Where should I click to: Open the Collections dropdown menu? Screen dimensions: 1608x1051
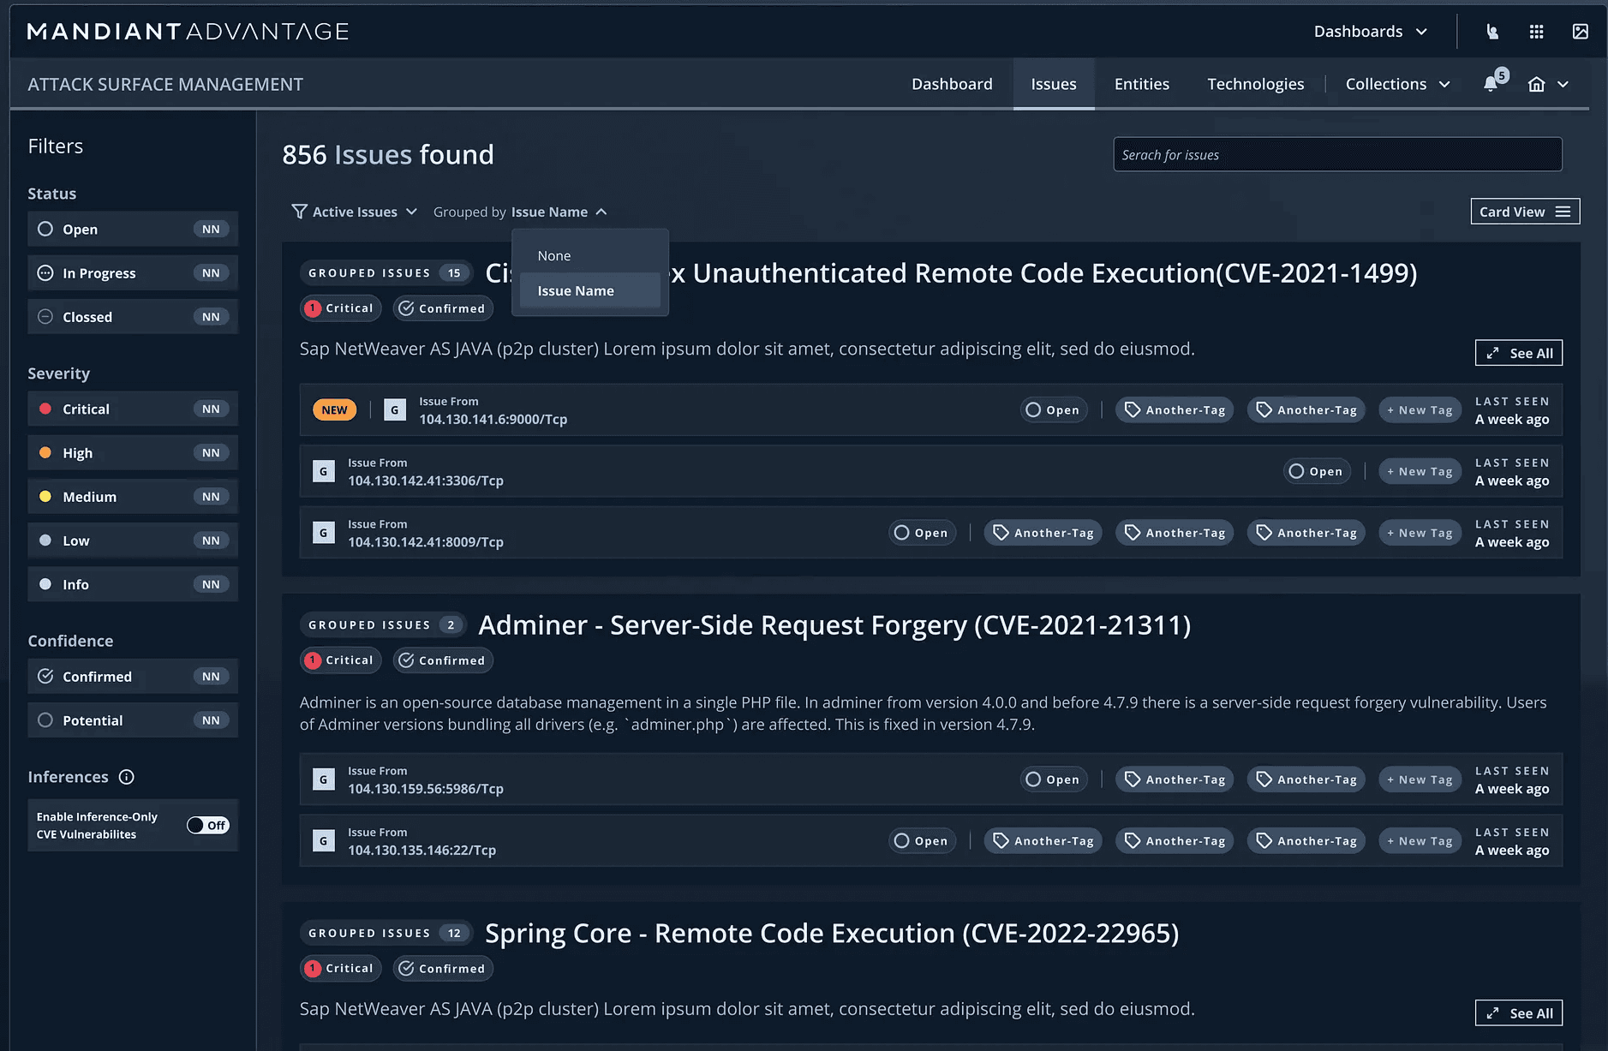pos(1397,84)
